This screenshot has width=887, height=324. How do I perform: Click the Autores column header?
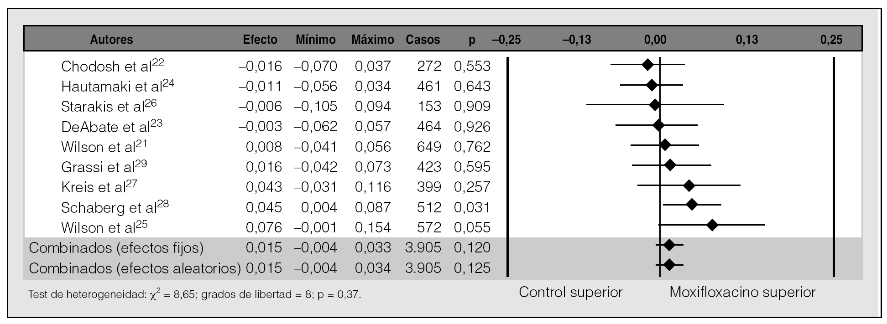111,40
